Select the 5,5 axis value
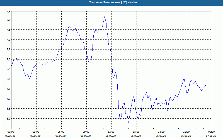Viewport: 223px width, 139px height. pyautogui.click(x=9, y=69)
